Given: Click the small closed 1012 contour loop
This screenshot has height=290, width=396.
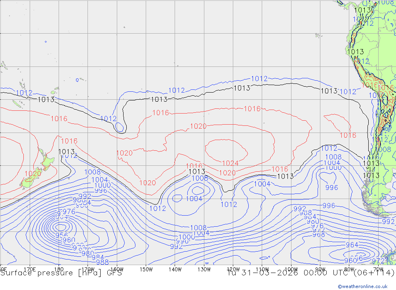Looking at the screenshot, I should pos(119,127).
